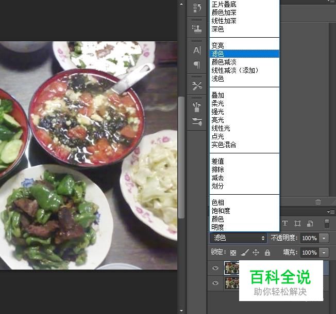The height and width of the screenshot is (314, 336).
Task: Click the type layer filter icon
Action: click(285, 223)
